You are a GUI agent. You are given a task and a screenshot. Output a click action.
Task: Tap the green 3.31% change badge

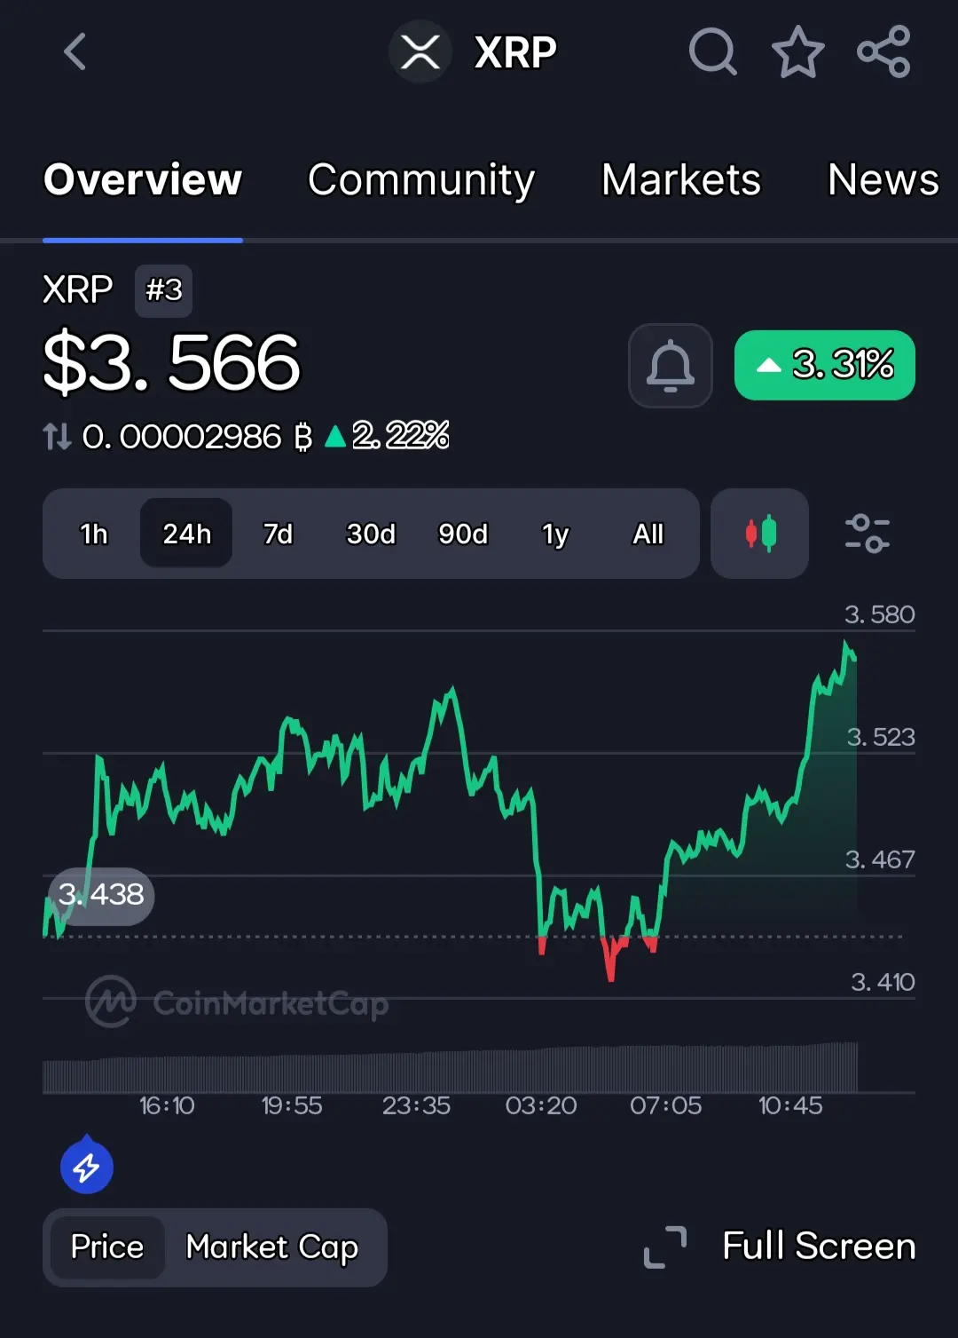(x=825, y=365)
